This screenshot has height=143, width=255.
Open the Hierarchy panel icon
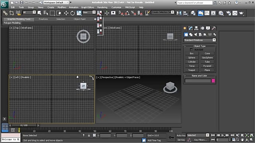tap(197, 28)
